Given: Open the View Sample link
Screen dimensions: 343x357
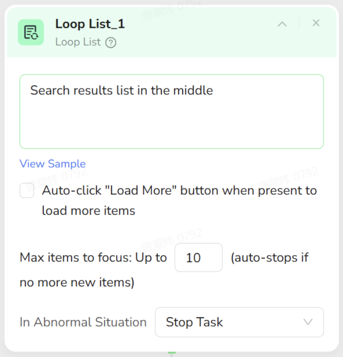Looking at the screenshot, I should tap(52, 164).
